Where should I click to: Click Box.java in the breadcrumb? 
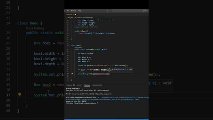70,18
